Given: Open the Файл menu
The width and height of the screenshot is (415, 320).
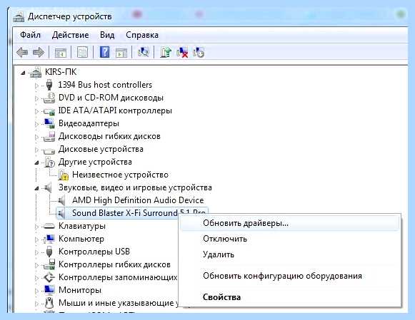Looking at the screenshot, I should coord(31,35).
